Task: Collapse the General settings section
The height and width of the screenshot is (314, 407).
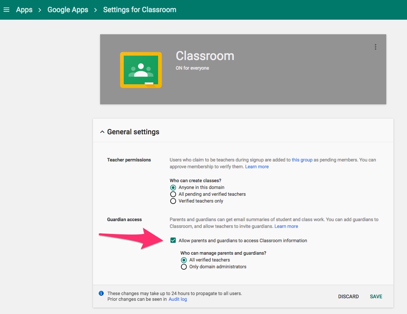Action: click(102, 132)
